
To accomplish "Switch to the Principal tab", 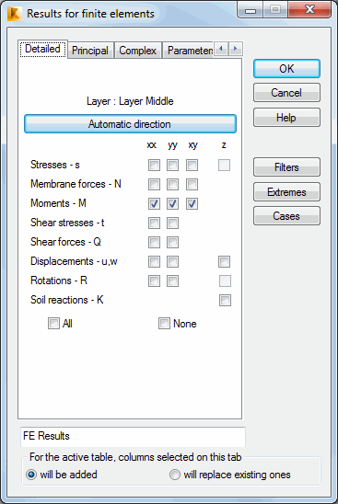I will pyautogui.click(x=90, y=51).
